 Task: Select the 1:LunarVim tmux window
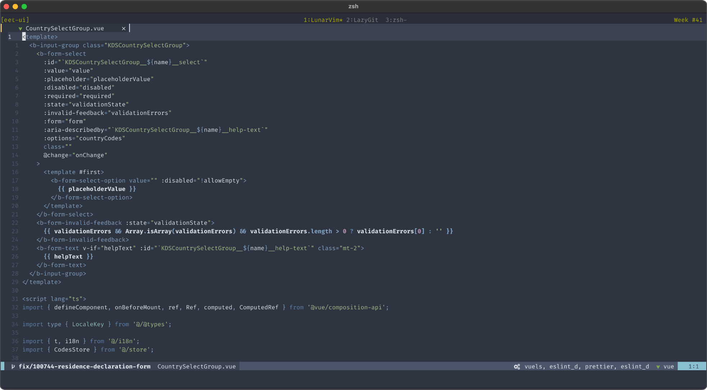323,20
